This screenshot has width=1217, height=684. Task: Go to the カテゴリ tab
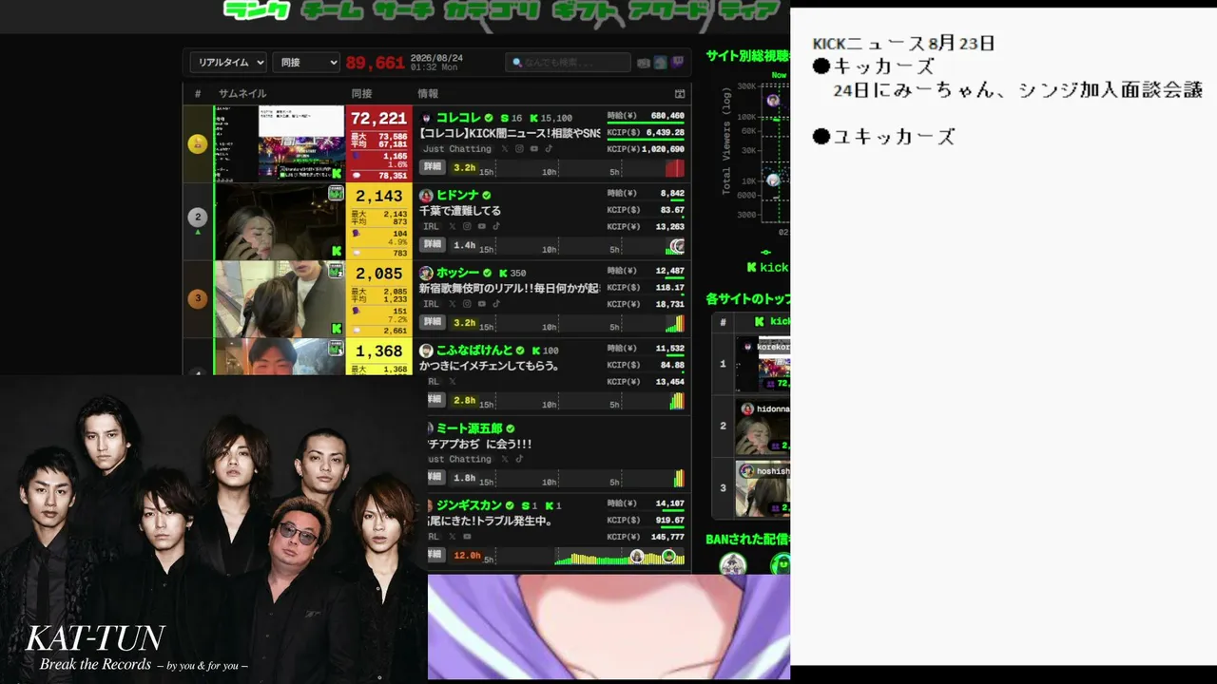point(492,10)
